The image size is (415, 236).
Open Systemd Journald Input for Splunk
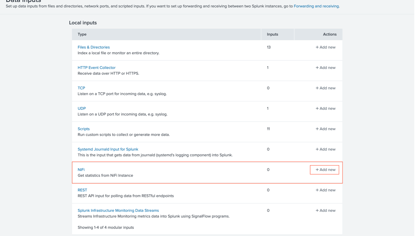(x=108, y=149)
